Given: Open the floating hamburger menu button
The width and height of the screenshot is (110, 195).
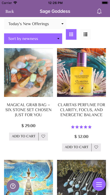Looking at the screenshot, I should pyautogui.click(x=99, y=184).
